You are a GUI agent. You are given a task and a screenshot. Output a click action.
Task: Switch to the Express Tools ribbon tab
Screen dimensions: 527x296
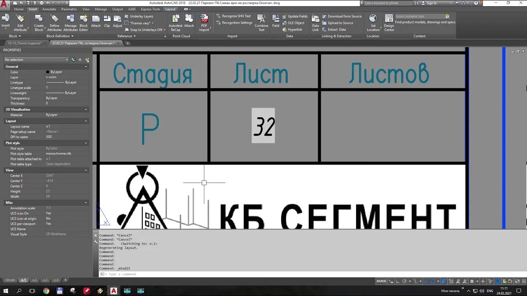point(150,9)
